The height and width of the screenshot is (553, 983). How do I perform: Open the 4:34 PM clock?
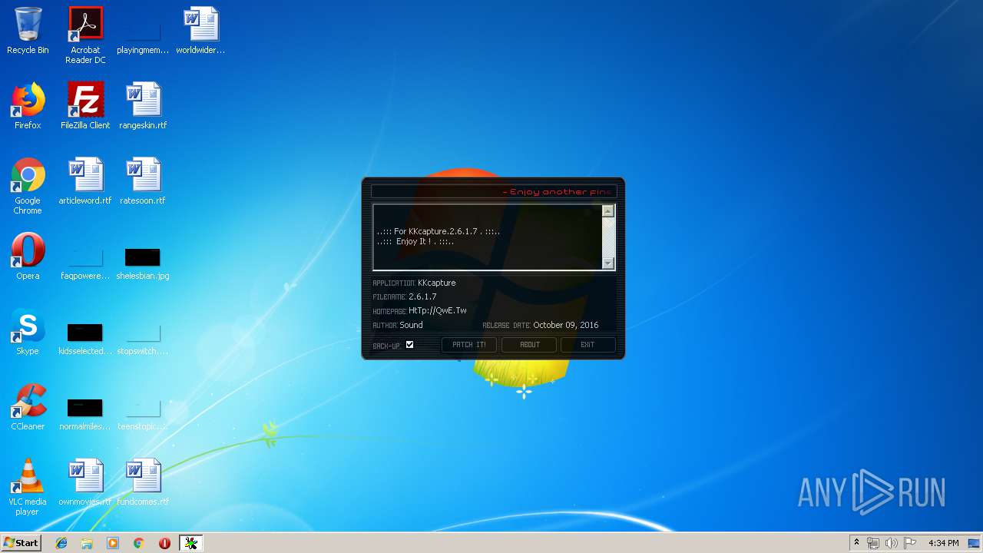(944, 543)
